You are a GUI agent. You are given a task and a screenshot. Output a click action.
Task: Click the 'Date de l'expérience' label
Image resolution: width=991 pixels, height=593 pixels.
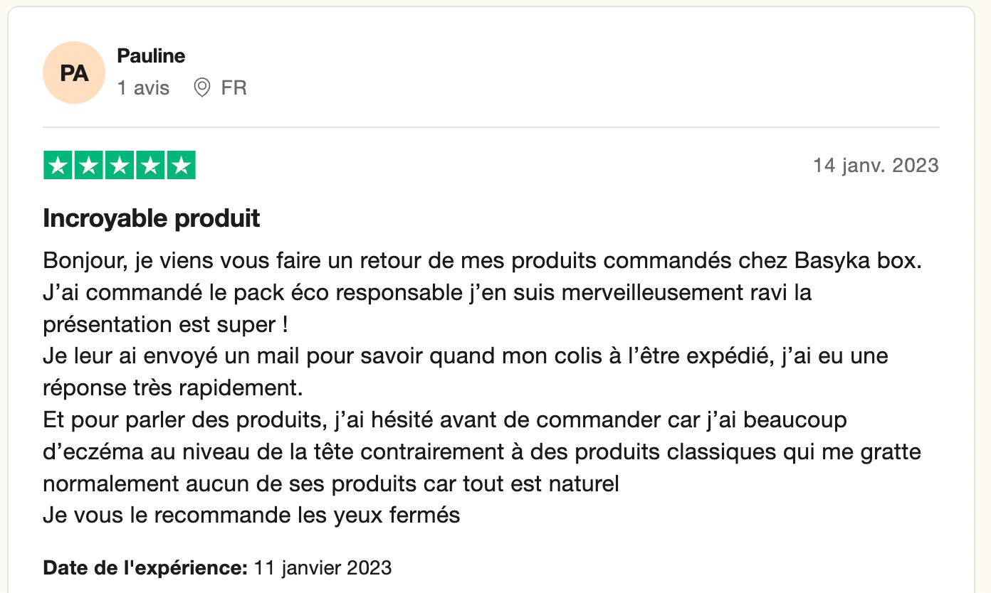pos(145,567)
